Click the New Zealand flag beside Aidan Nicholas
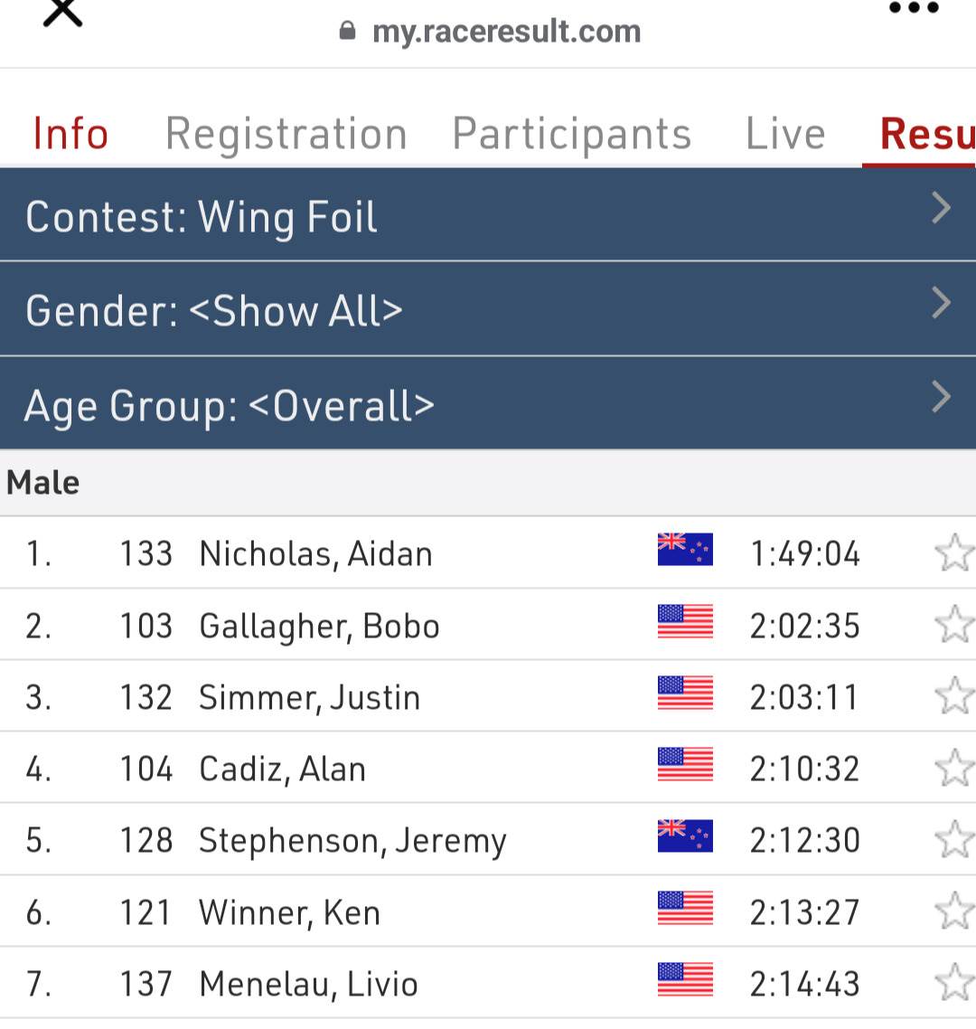The height and width of the screenshot is (1029, 976). pos(685,550)
